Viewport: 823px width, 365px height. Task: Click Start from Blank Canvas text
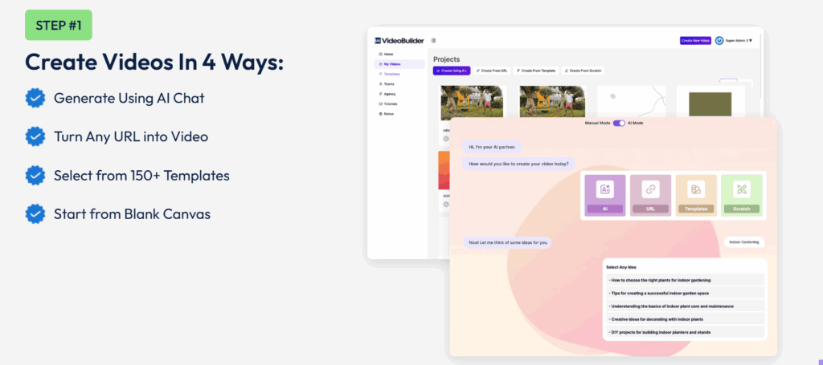[133, 213]
